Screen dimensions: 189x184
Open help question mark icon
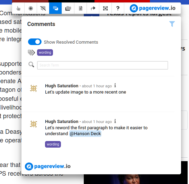click(x=118, y=8)
